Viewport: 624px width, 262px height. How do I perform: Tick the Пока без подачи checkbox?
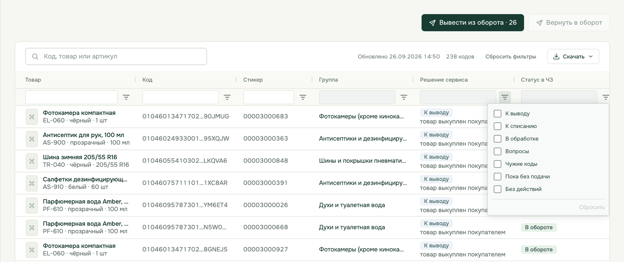[497, 177]
